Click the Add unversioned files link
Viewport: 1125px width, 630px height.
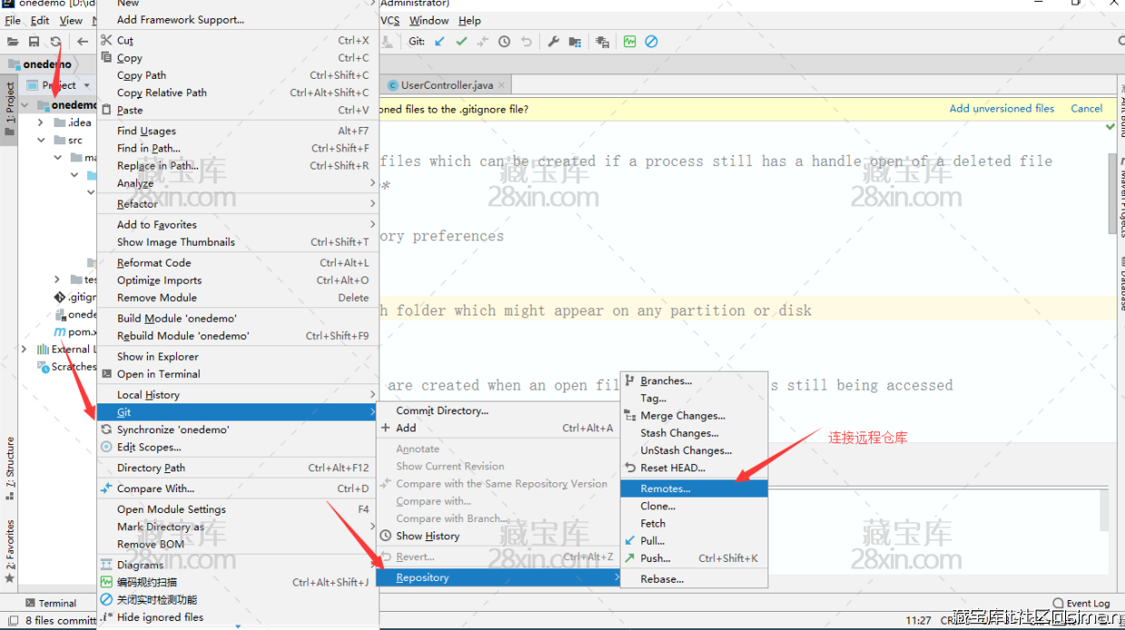point(1002,109)
